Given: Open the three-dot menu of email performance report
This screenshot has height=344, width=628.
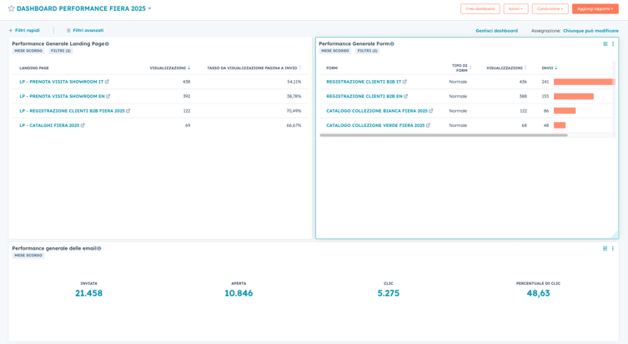Looking at the screenshot, I should [x=613, y=248].
